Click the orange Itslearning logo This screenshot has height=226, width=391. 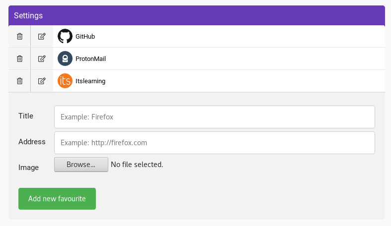[x=65, y=81]
